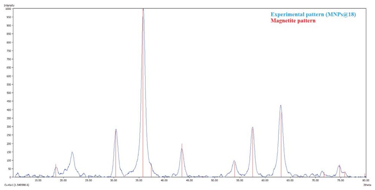Click the 'Cu-Ka1 (1.540598 A)' wavelength label

click(x=16, y=185)
